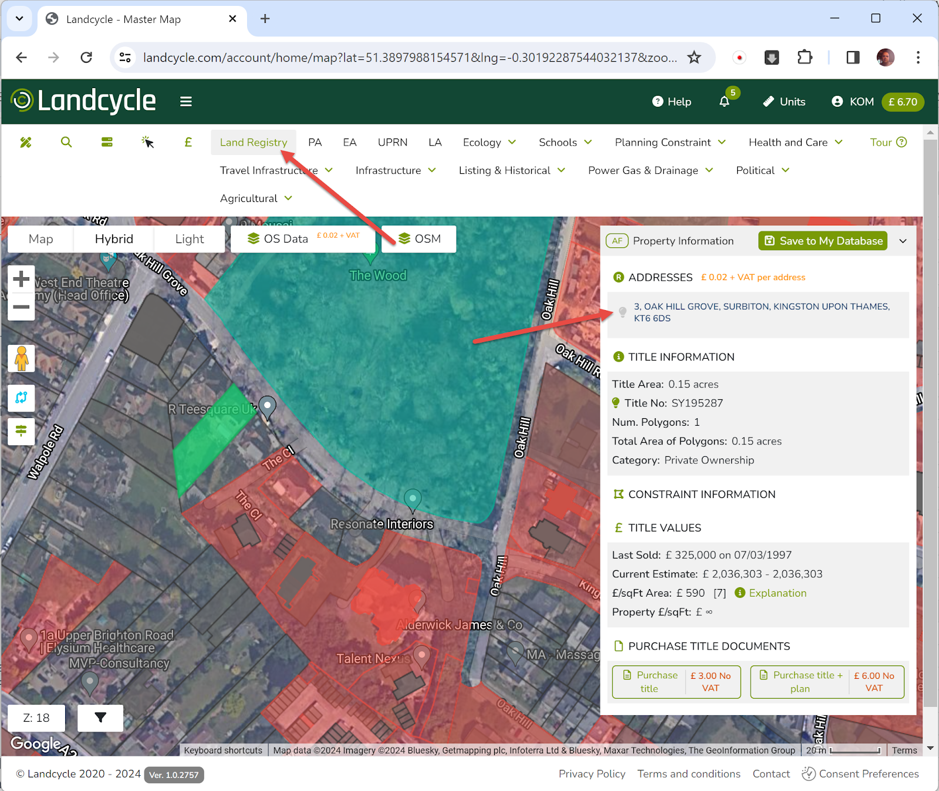Click the green signpost map icon
The width and height of the screenshot is (939, 791).
(21, 431)
